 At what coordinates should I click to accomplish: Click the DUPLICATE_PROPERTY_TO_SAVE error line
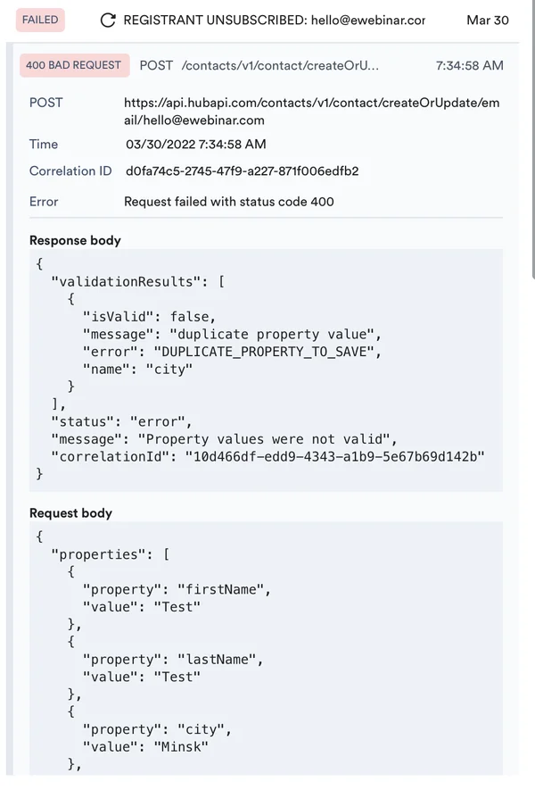point(232,352)
